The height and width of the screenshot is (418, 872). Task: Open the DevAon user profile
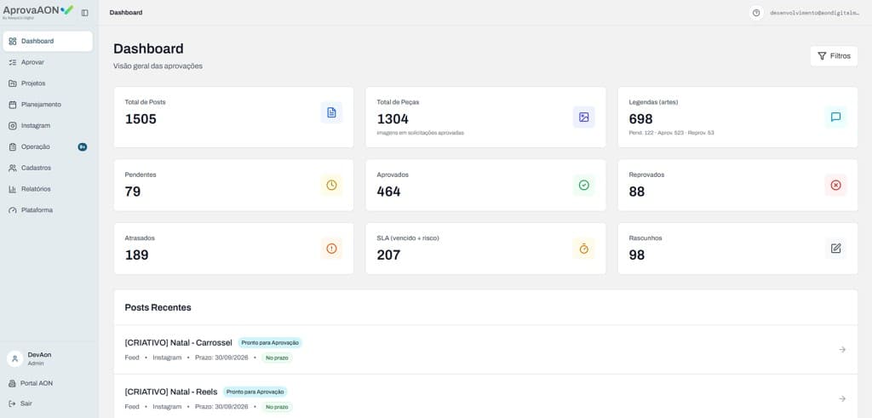(49, 358)
